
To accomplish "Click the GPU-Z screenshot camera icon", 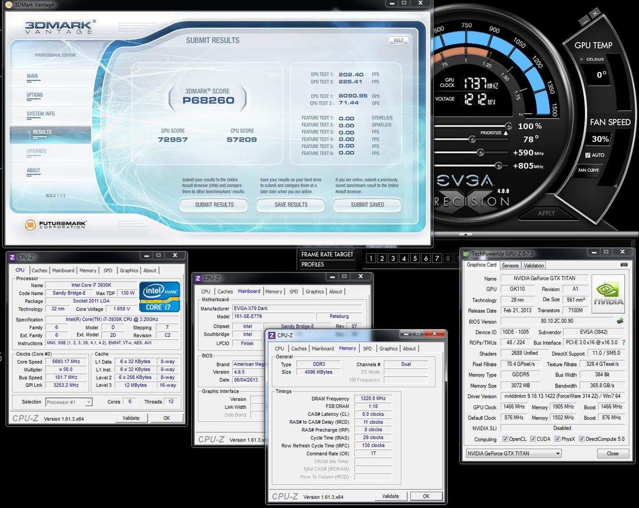I will (624, 265).
